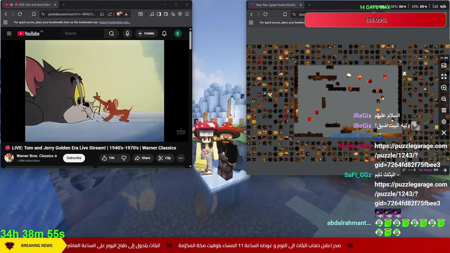The height and width of the screenshot is (253, 450).
Task: Open the VPN shield icon in the toolbar
Action: pos(180,14)
